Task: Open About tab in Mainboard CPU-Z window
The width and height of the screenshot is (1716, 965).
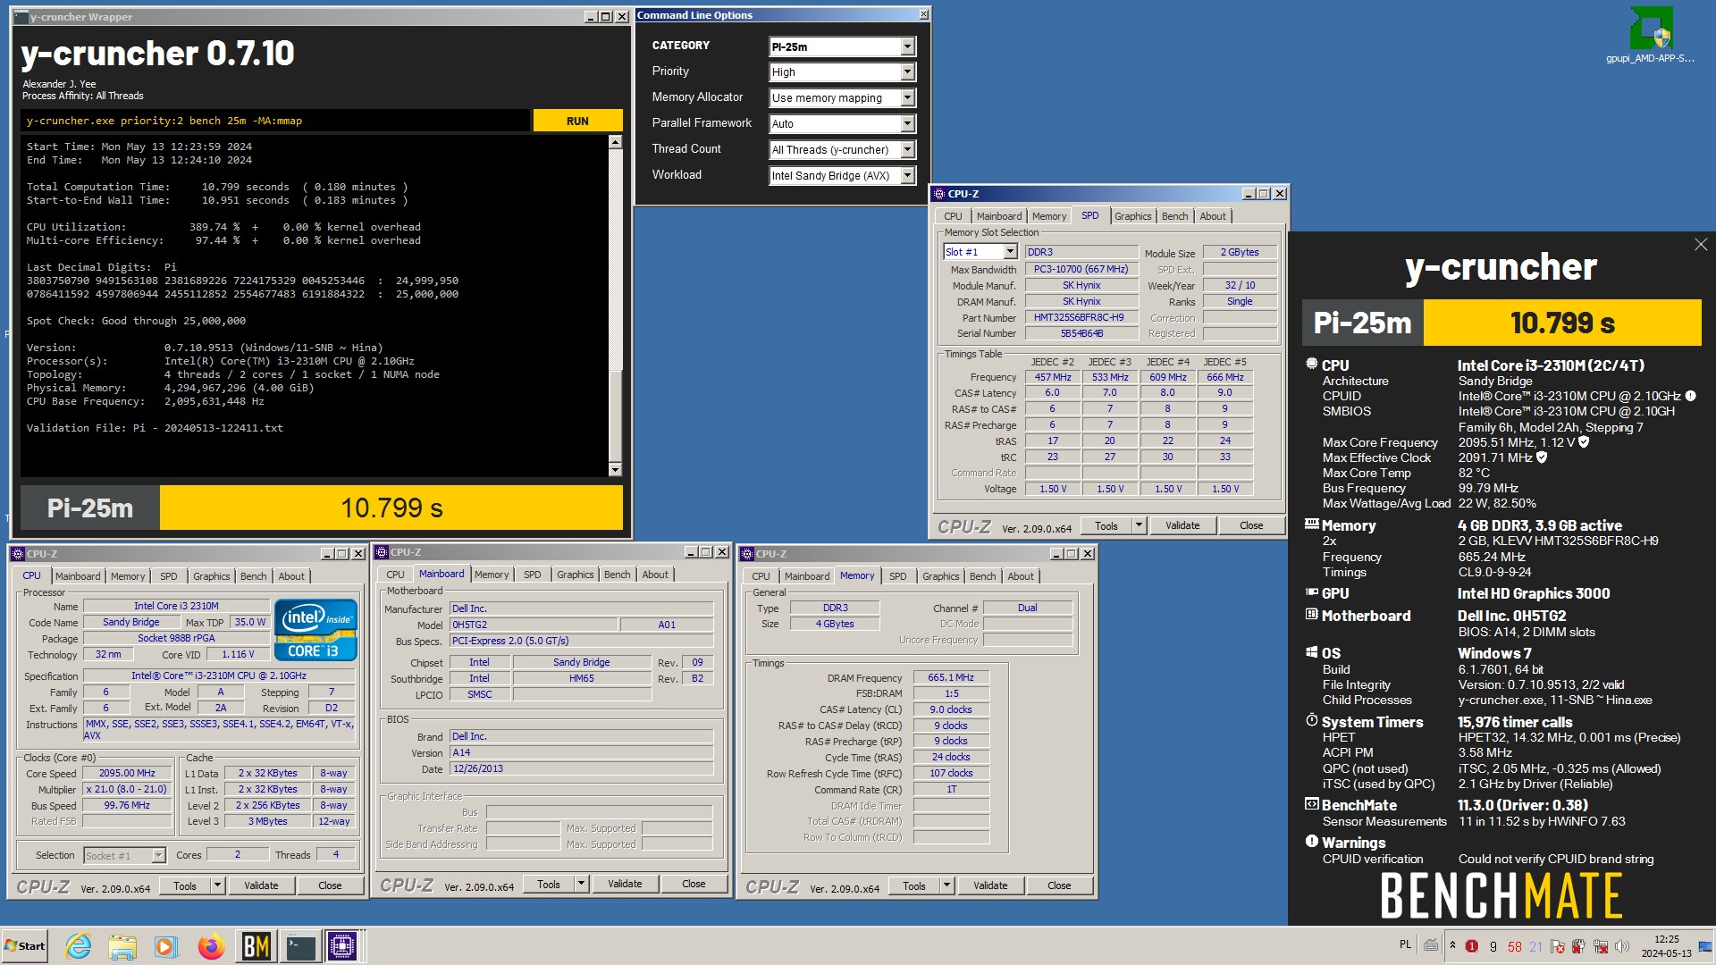Action: 655,575
